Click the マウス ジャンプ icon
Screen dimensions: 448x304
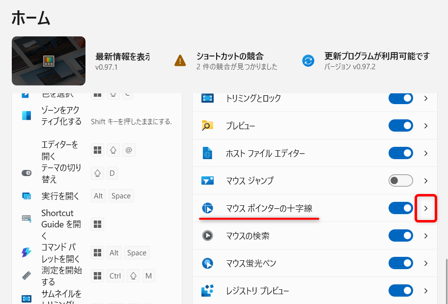207,180
